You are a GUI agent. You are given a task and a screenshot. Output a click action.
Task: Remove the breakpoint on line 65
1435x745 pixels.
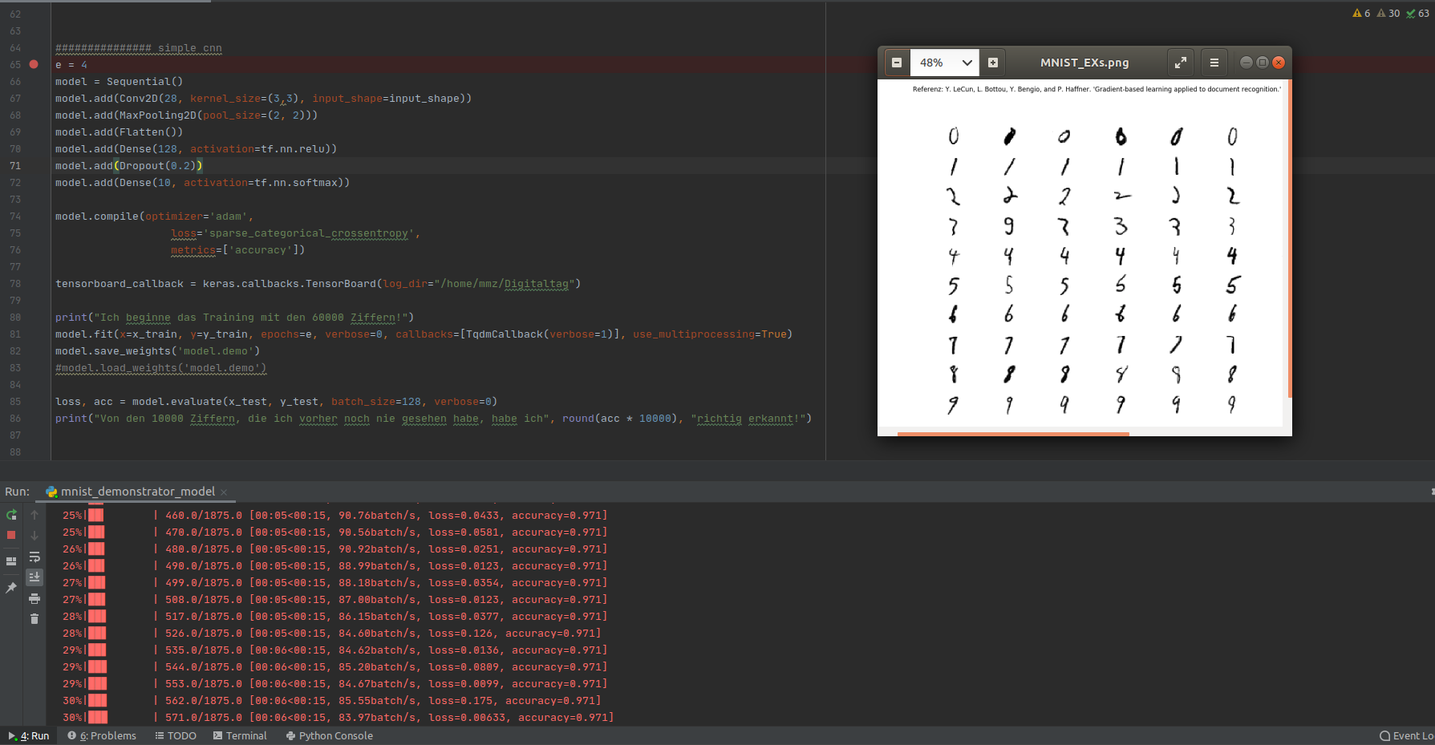click(x=34, y=64)
